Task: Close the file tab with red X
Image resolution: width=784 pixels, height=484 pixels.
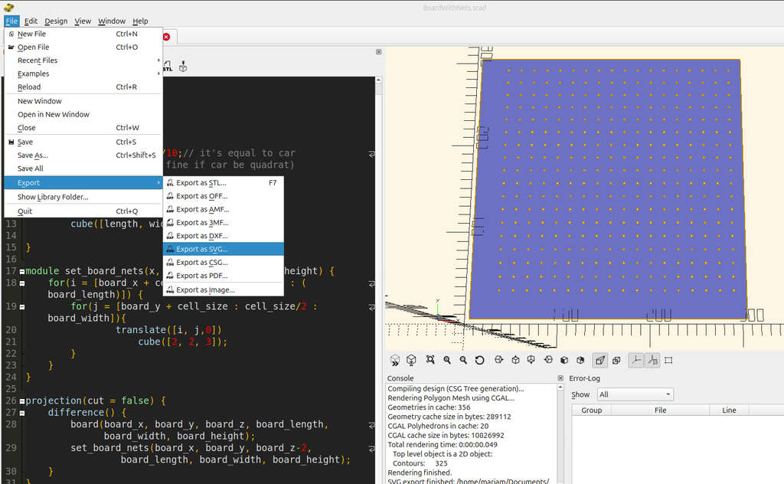Action: click(166, 37)
